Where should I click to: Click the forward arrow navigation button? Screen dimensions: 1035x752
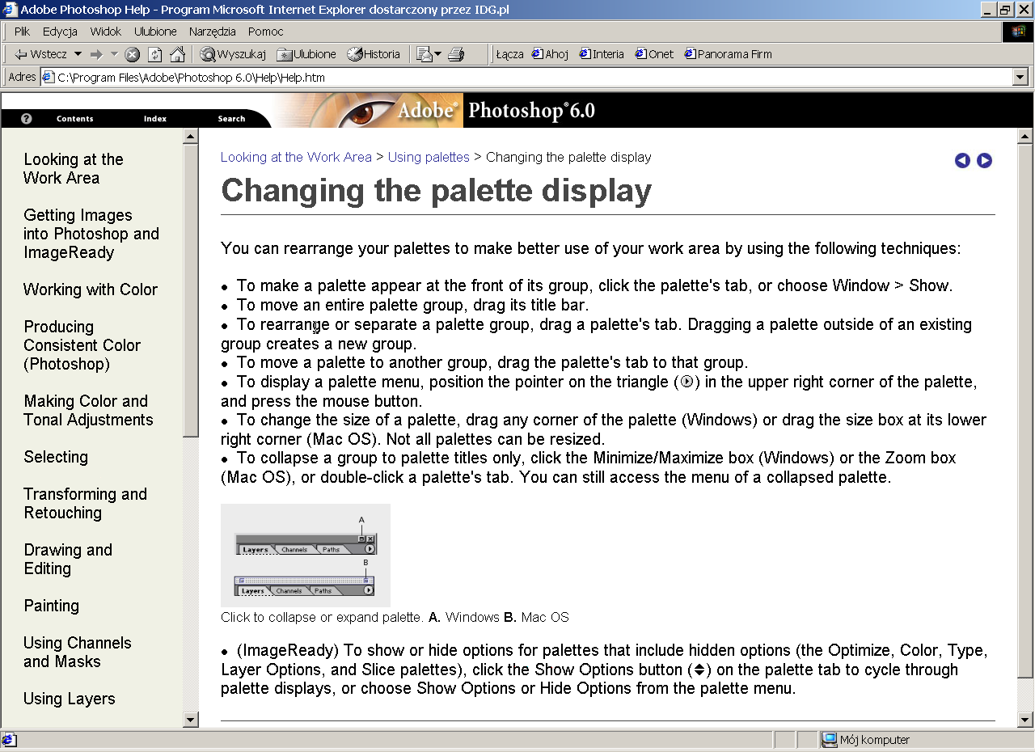(x=96, y=54)
